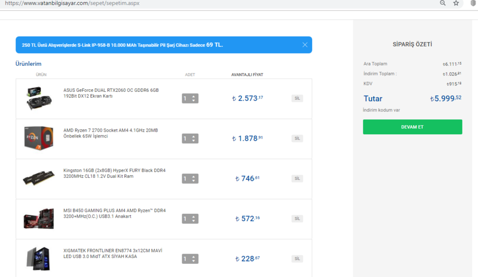Screen dimensions: 478x277
Task: Open AMD Ryzen 7 2700 product image
Action: pyautogui.click(x=39, y=138)
